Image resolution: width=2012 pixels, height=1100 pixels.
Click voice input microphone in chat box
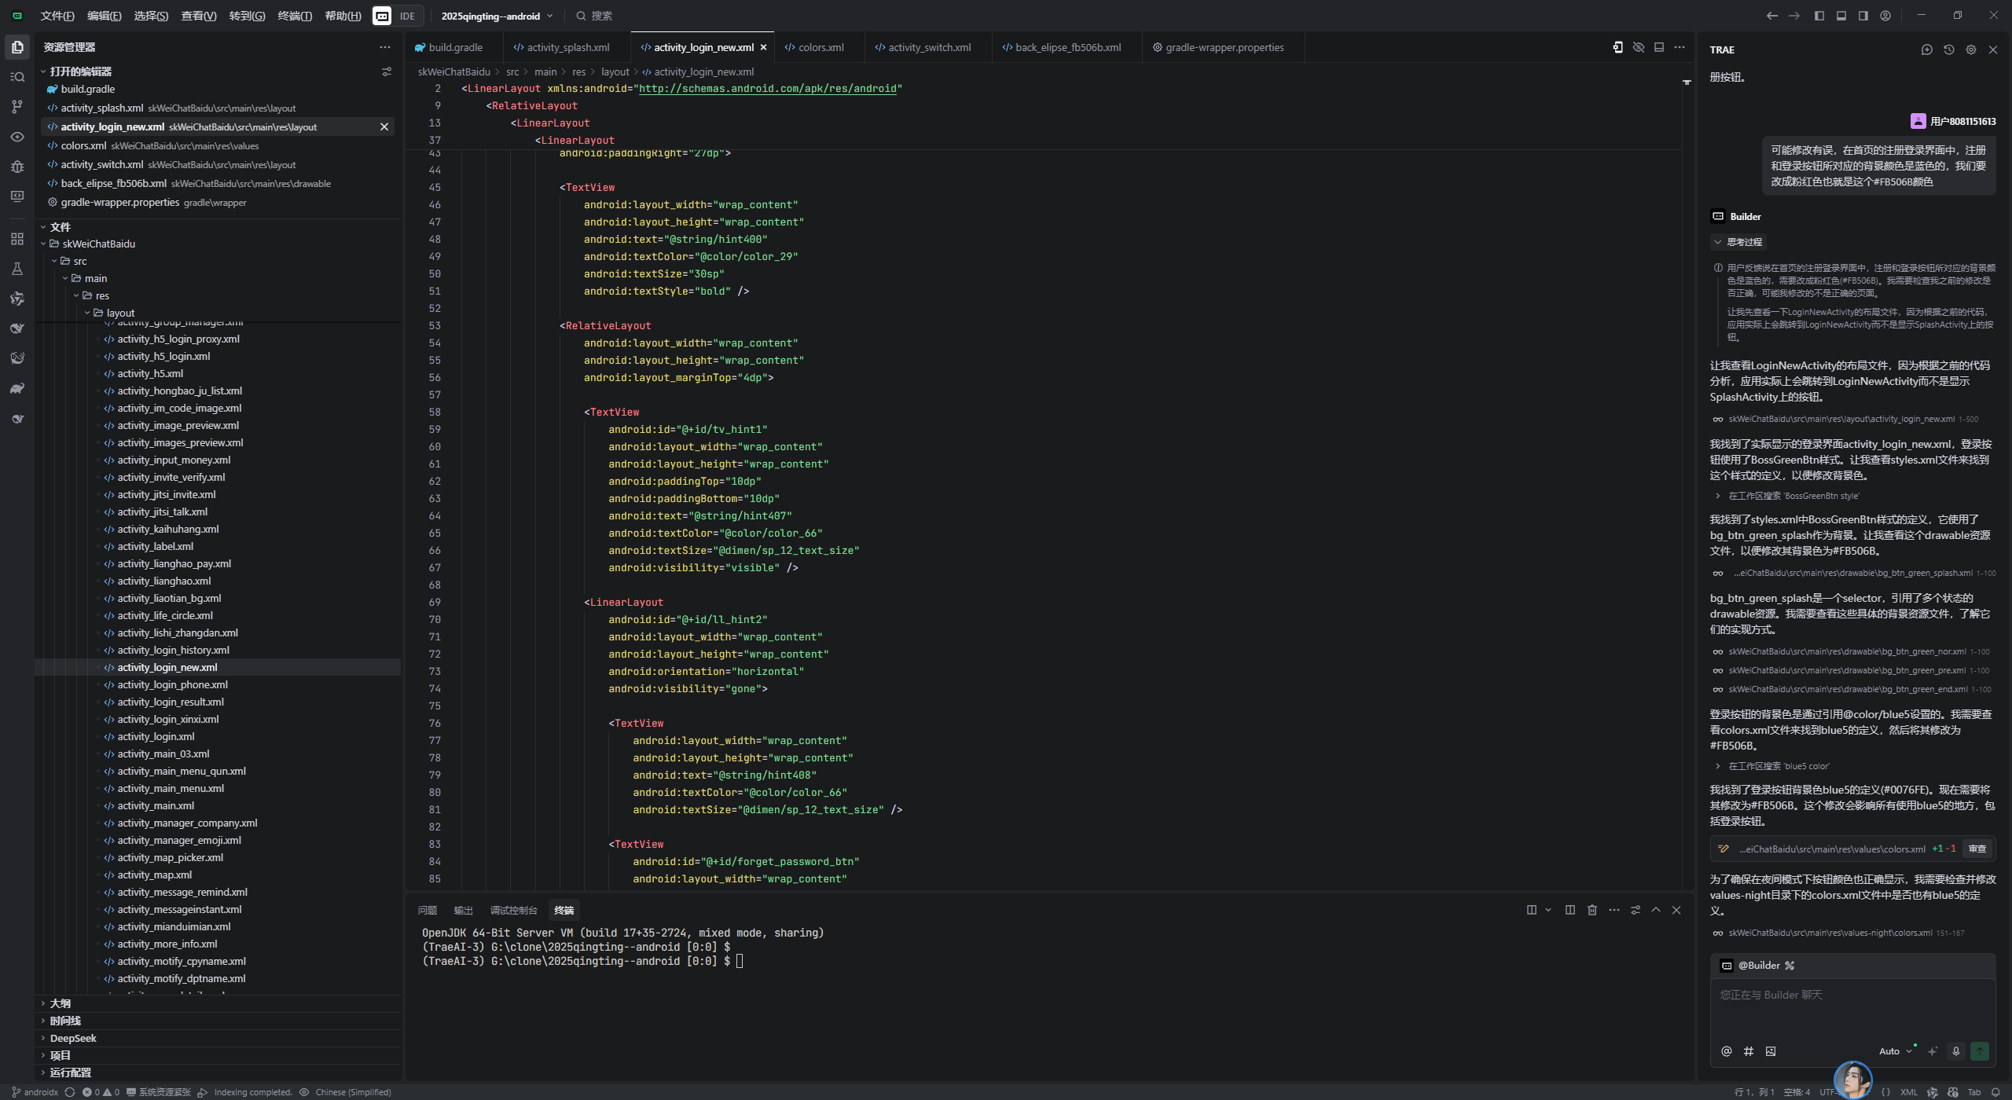pos(1955,1051)
